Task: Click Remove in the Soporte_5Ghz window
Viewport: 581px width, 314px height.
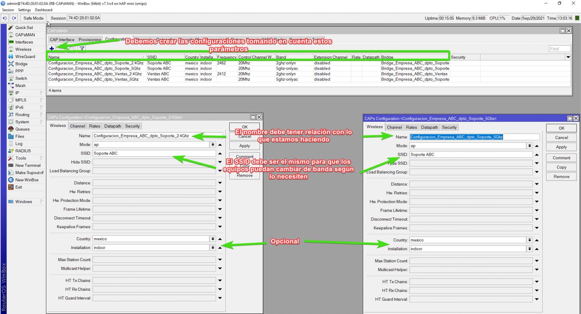Action: (561, 176)
